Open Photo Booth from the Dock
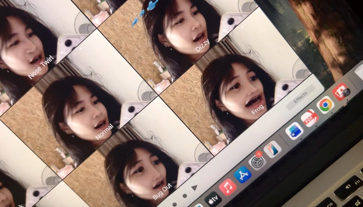363x207 pixels. [x=340, y=92]
